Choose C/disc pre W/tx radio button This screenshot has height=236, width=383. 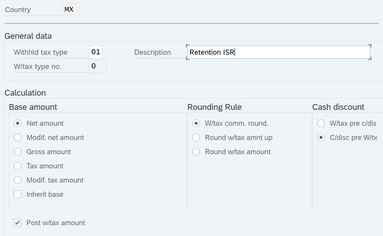[321, 137]
